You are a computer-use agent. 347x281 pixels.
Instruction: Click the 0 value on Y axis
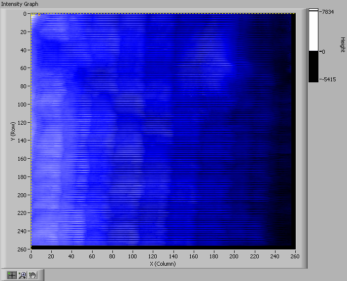[x=25, y=14]
